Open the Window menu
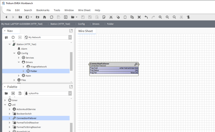Image resolution: width=215 pixels, height=132 pixels. [69, 10]
